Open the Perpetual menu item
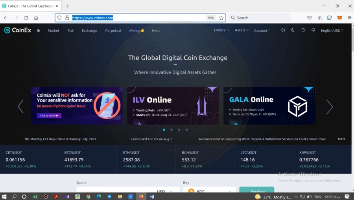 click(113, 30)
